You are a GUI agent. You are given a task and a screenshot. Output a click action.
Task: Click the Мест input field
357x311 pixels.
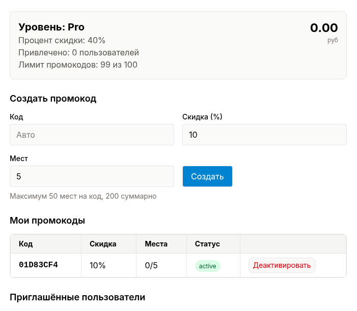tap(92, 176)
